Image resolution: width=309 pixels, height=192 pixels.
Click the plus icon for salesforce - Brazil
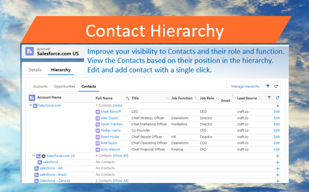tap(277, 175)
